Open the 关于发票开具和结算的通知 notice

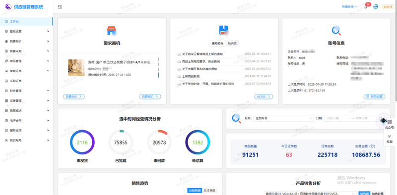199,69
